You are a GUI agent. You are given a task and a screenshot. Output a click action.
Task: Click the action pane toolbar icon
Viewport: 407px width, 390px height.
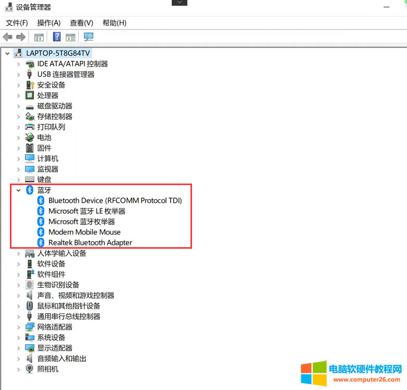point(70,38)
